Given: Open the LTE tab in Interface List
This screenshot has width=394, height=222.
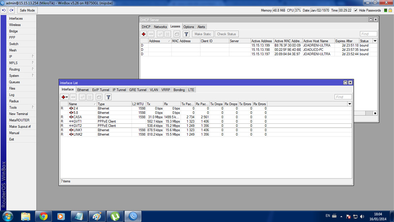Looking at the screenshot, I should [x=191, y=90].
